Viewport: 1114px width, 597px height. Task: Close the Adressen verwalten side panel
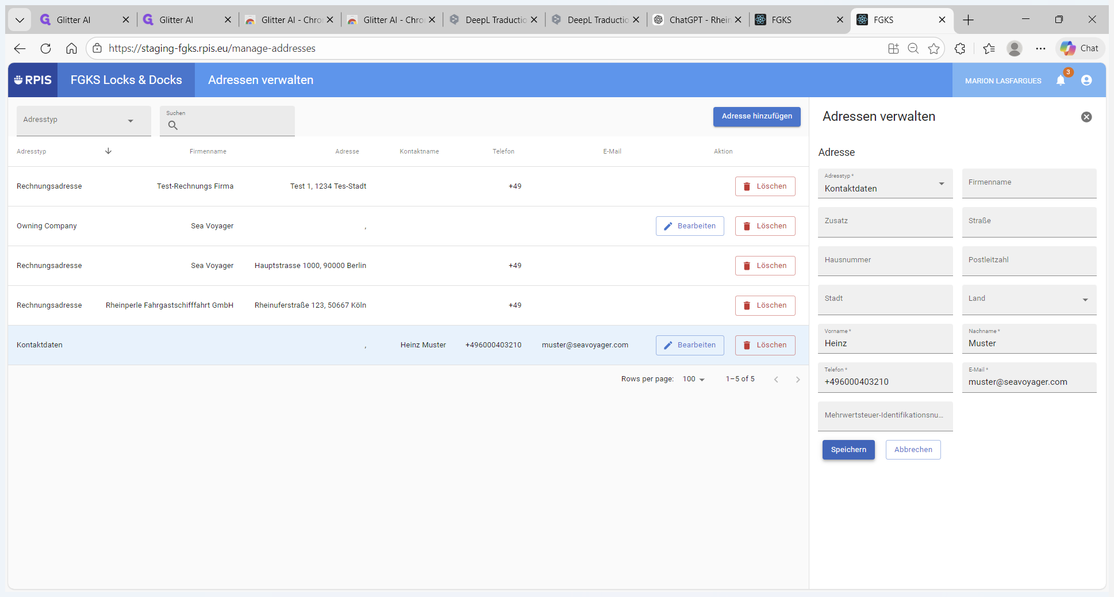[1086, 117]
